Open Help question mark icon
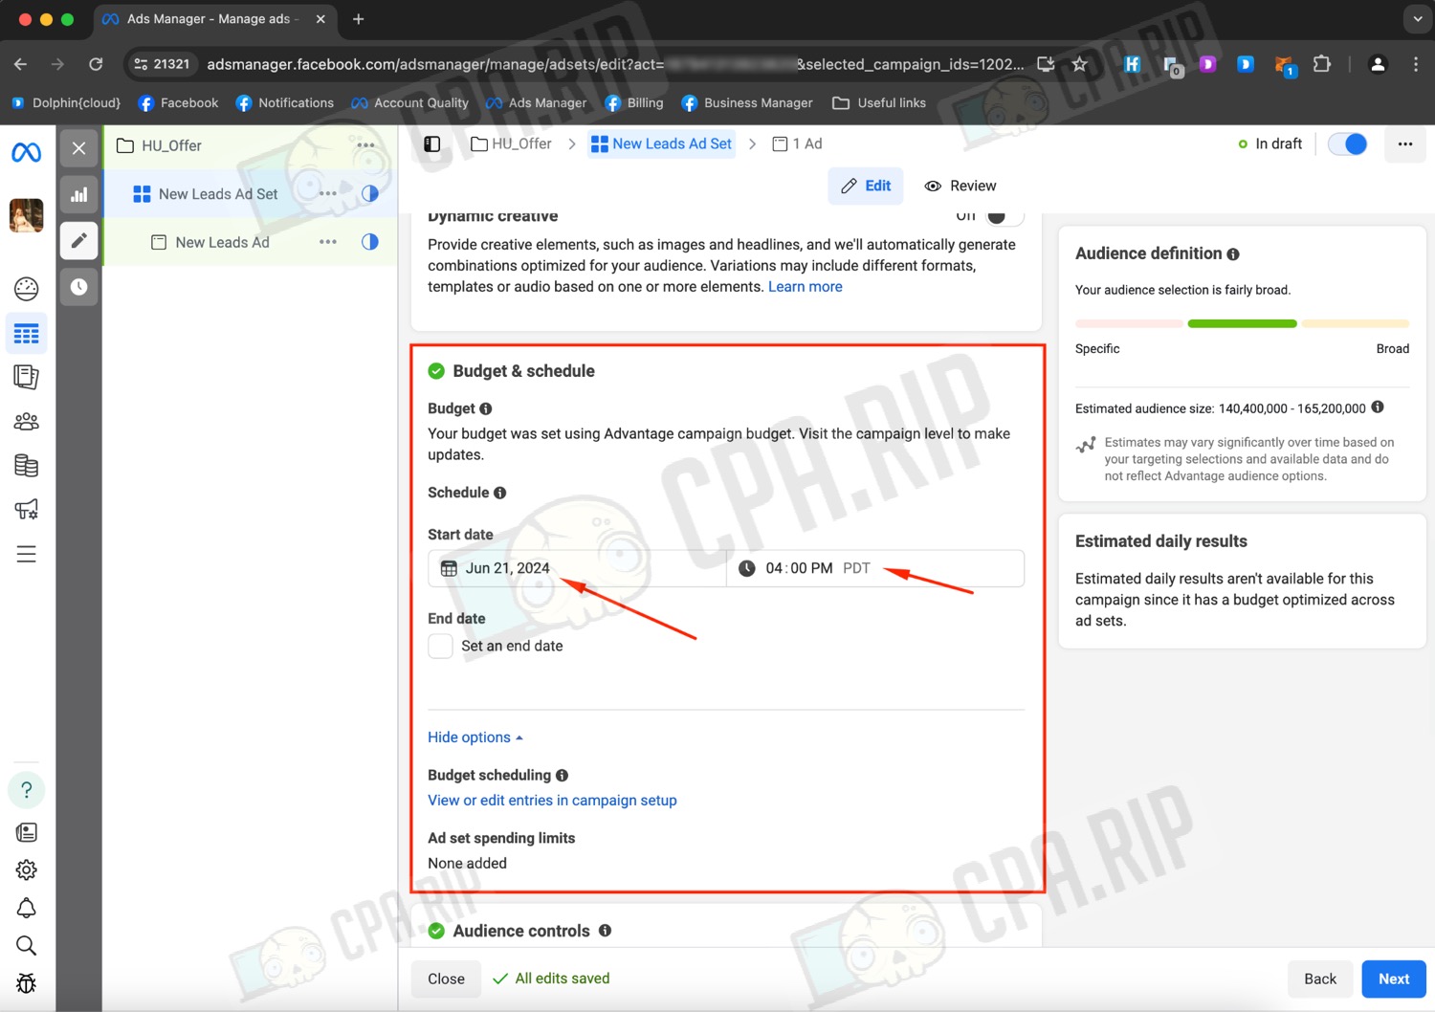 26,790
